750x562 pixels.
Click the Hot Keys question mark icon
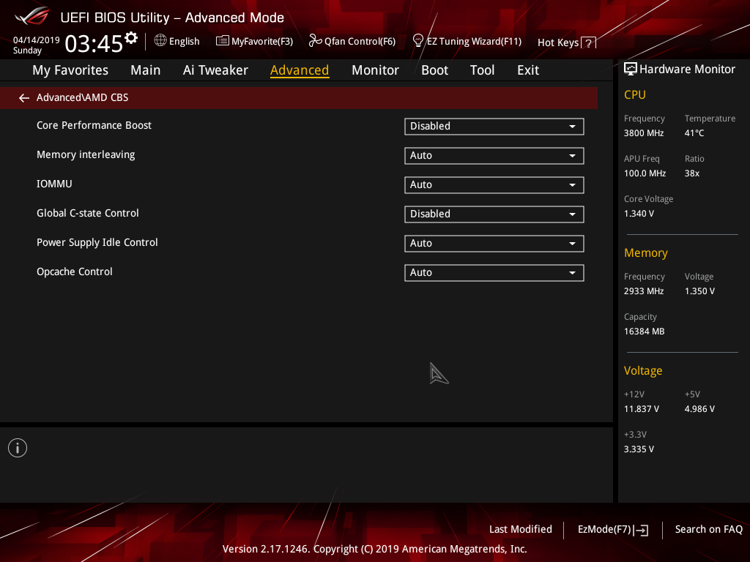point(589,43)
